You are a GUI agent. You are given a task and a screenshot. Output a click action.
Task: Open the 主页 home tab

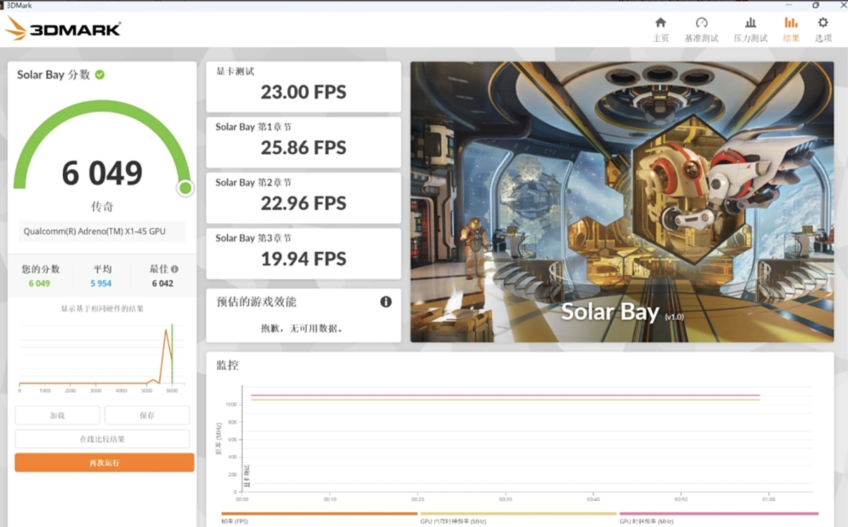[660, 30]
